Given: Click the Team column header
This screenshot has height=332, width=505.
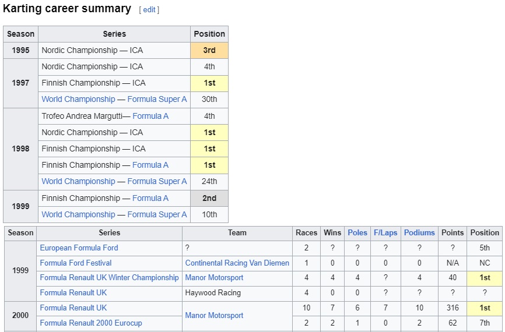Looking at the screenshot, I should [237, 233].
